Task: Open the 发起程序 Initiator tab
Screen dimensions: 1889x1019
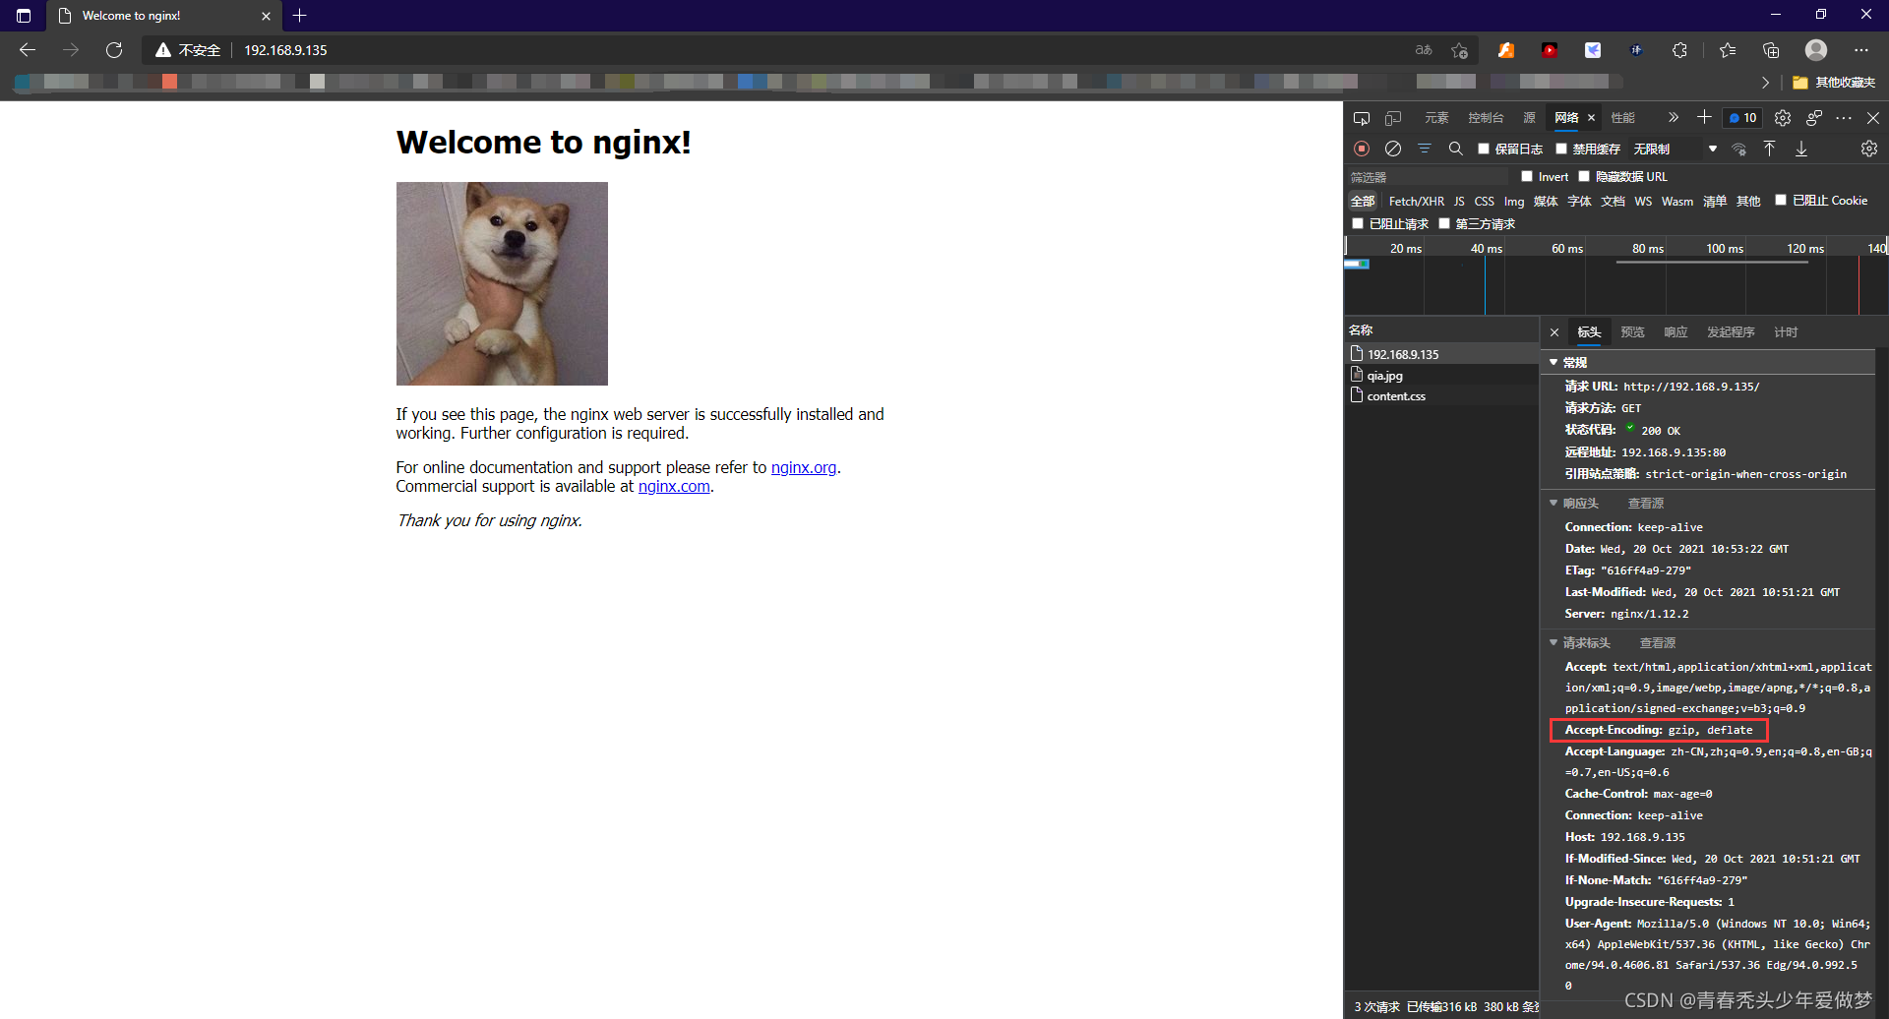Action: tap(1731, 332)
